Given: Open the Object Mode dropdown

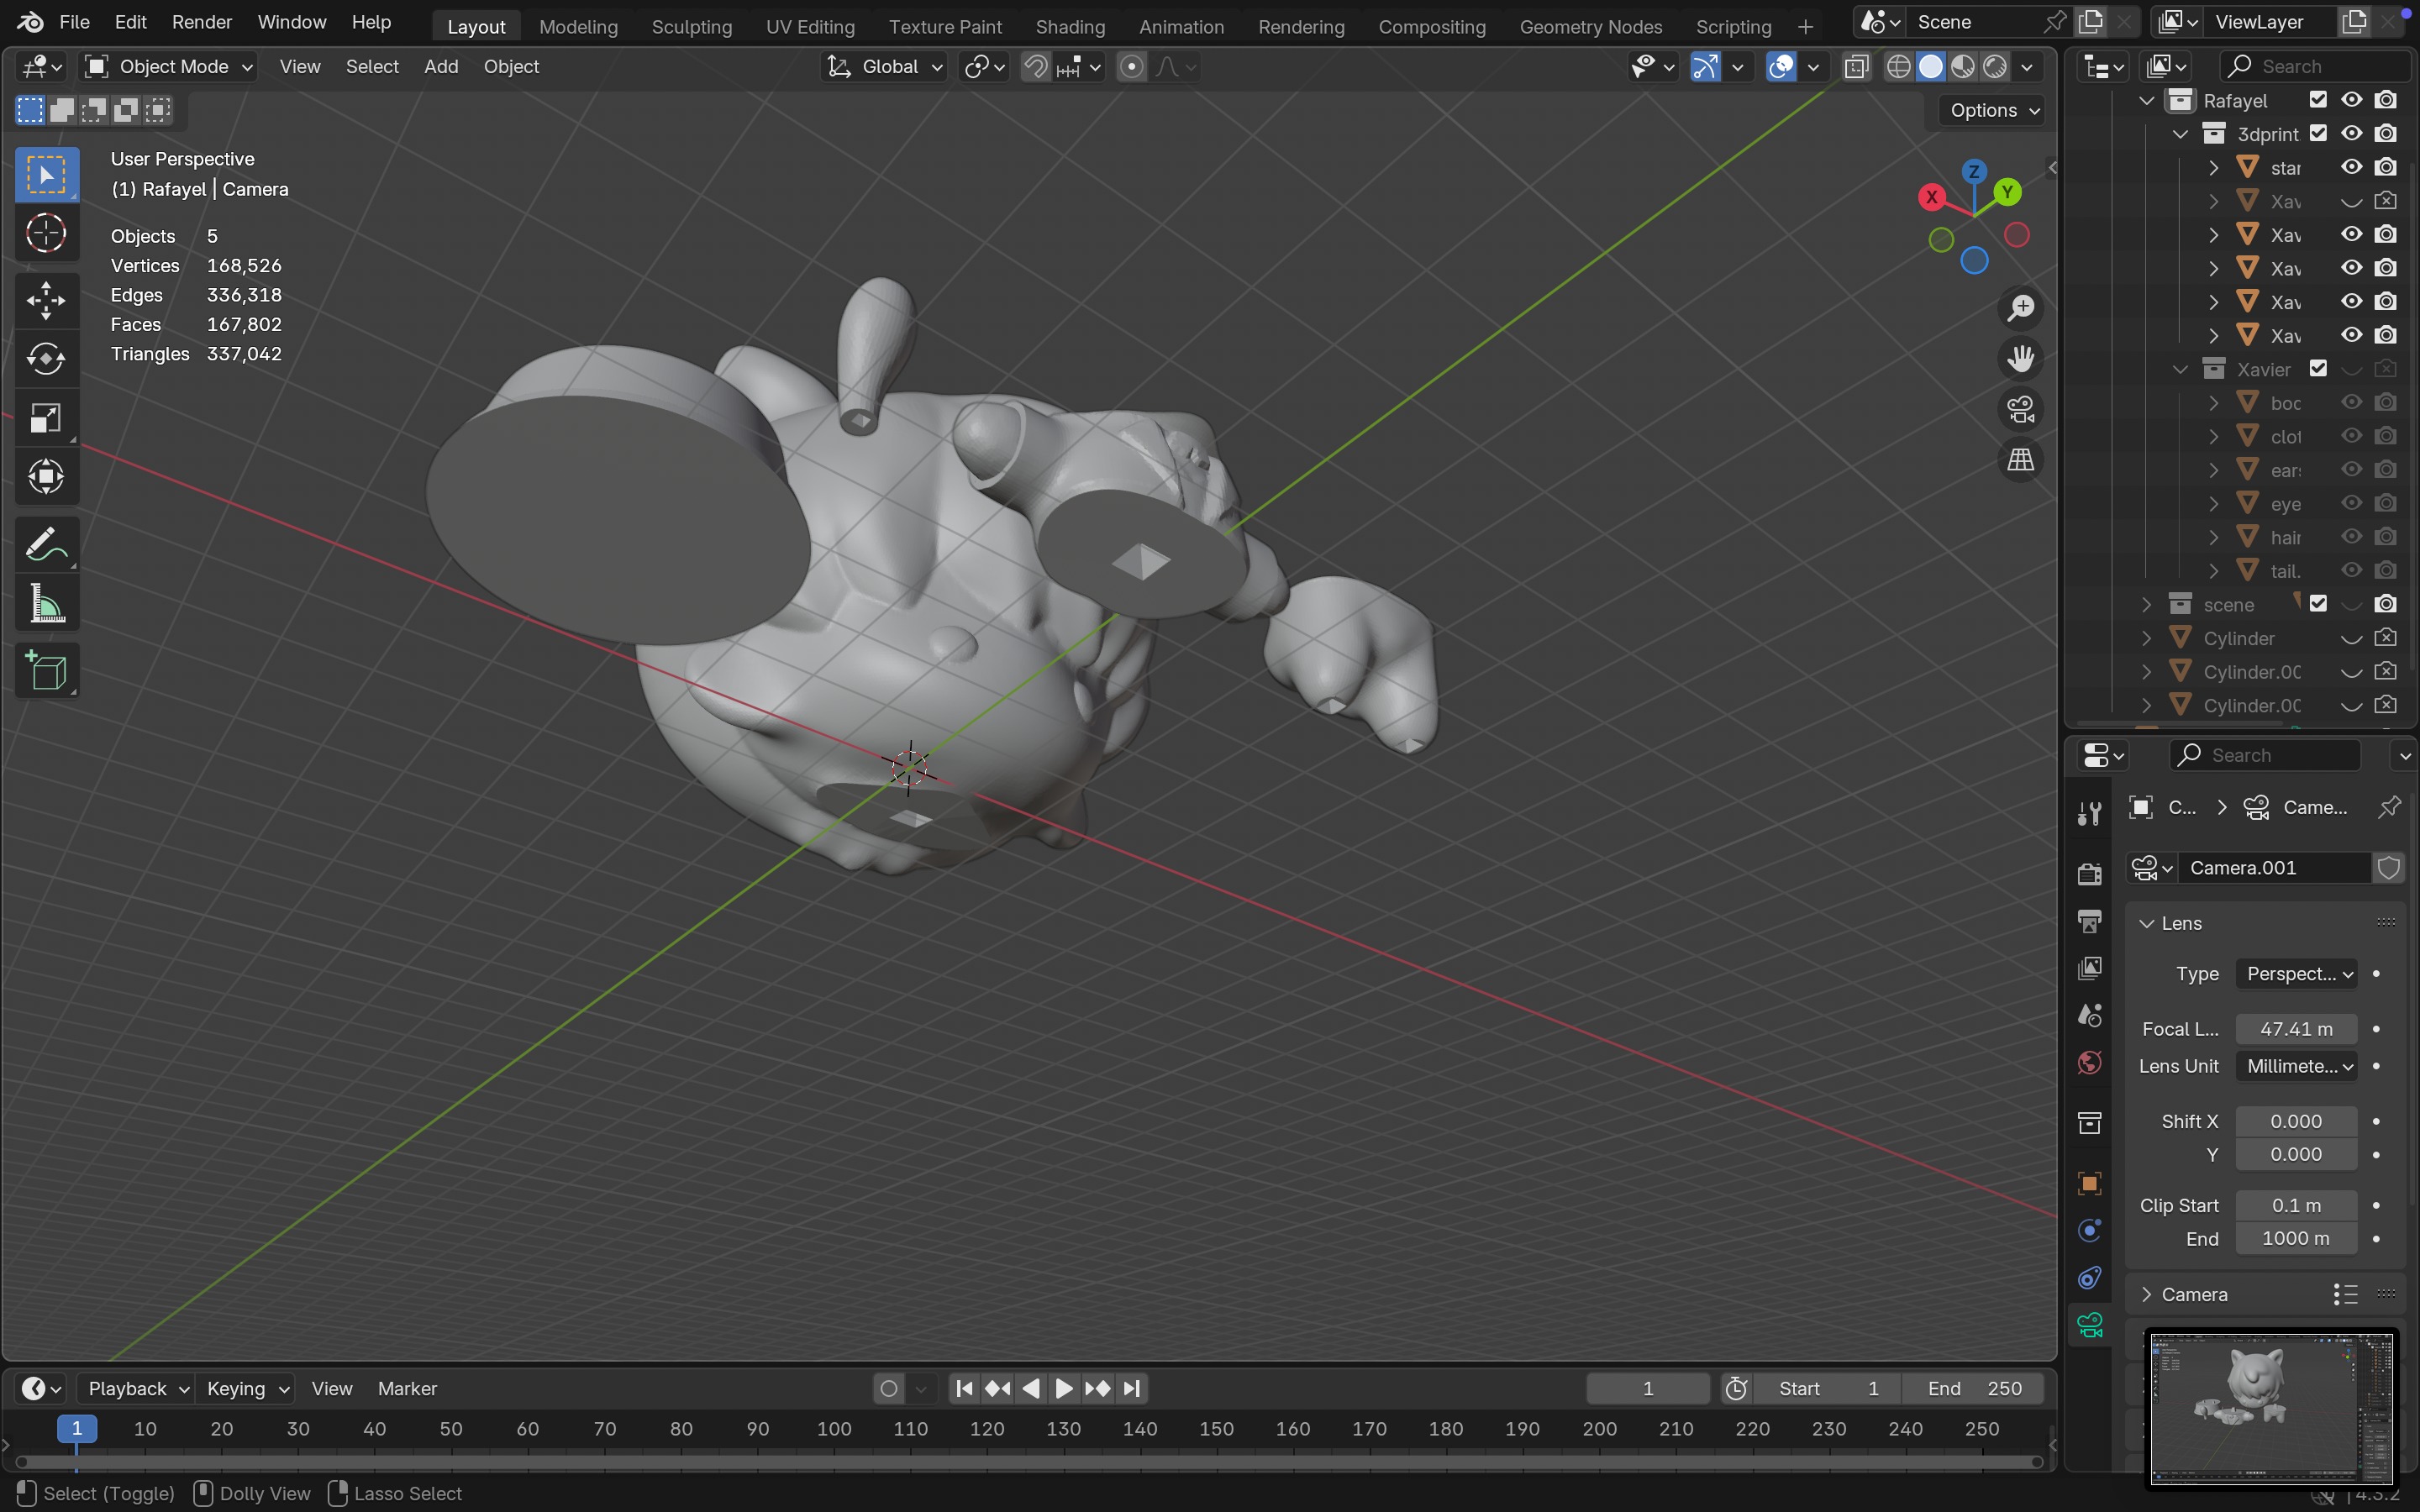Looking at the screenshot, I should (x=169, y=67).
